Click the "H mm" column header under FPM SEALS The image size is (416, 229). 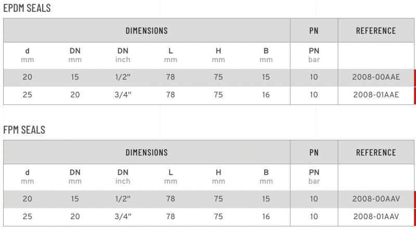[x=218, y=177]
